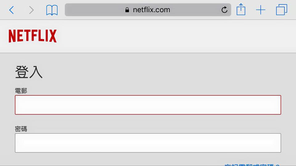
Task: Click the 登入 sign-in heading
Action: pos(29,72)
